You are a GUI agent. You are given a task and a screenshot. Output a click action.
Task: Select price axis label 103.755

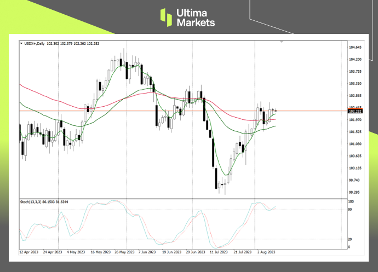pos(355,72)
